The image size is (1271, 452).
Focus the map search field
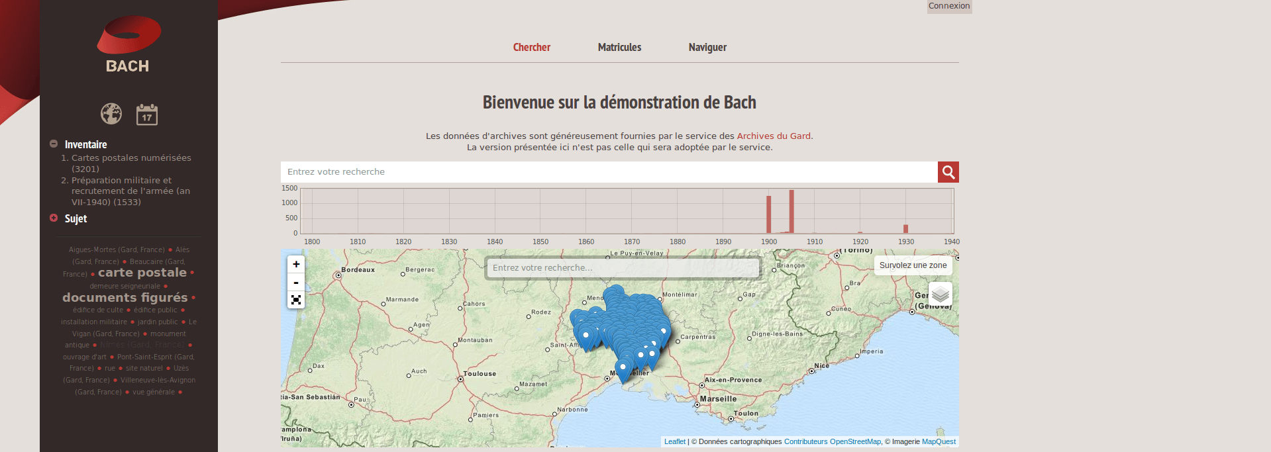pos(623,268)
